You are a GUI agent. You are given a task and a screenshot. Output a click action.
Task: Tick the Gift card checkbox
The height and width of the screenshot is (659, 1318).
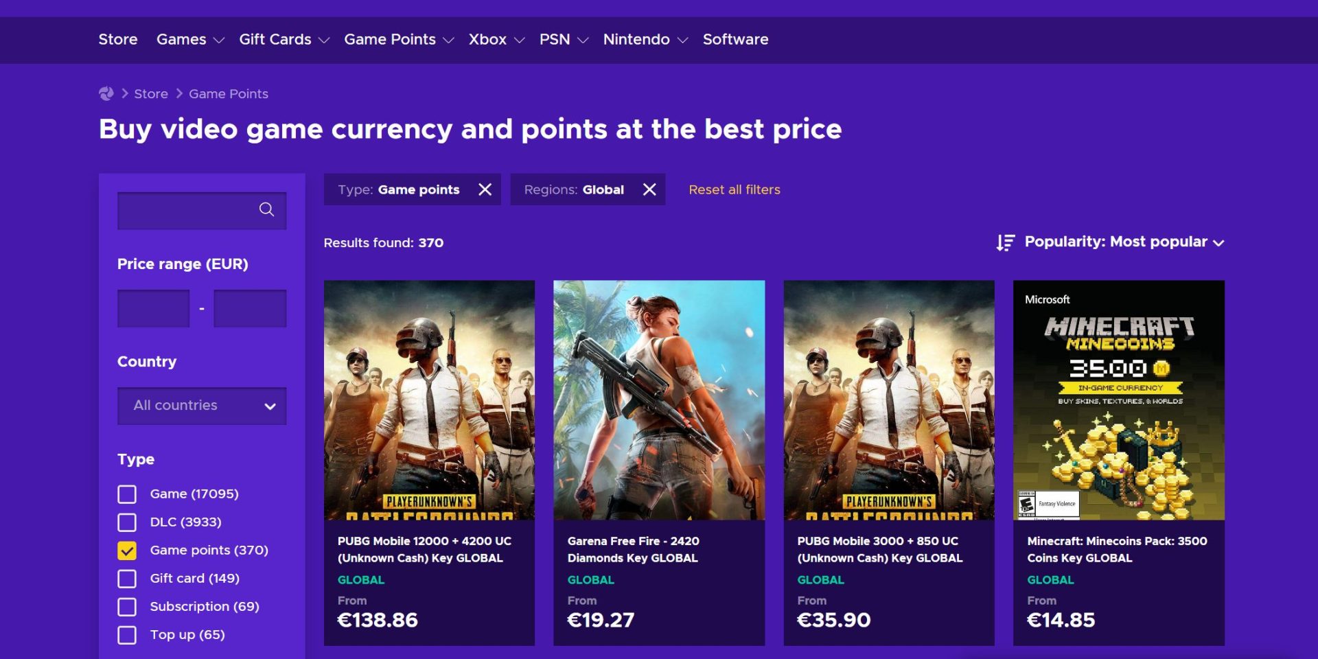click(127, 579)
